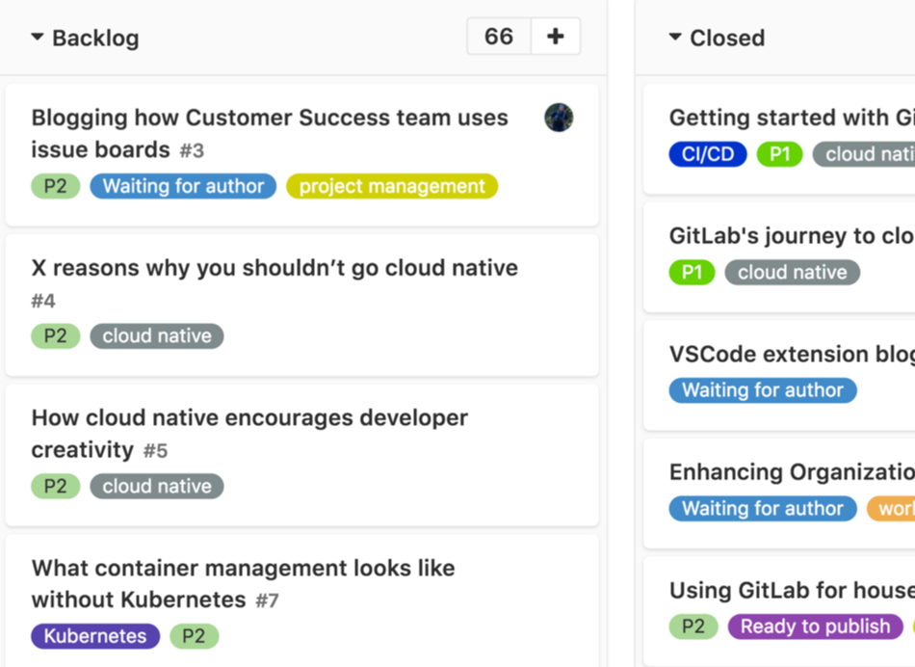Click the 'Ready to publish' label

814,627
